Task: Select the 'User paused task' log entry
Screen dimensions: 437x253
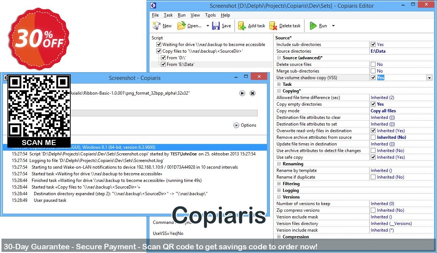Action: click(x=50, y=200)
